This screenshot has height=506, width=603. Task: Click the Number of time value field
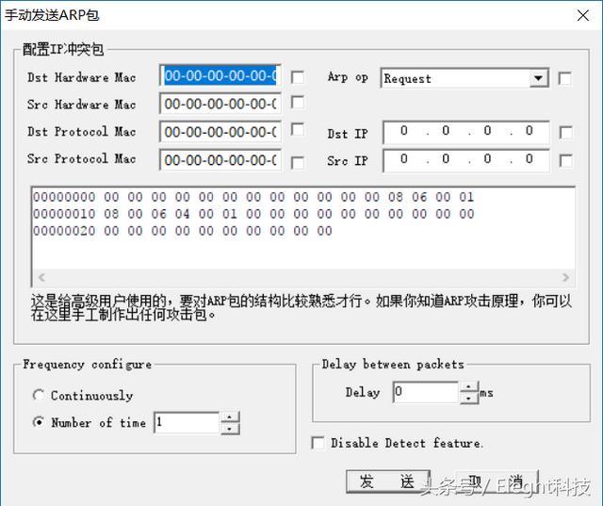187,422
